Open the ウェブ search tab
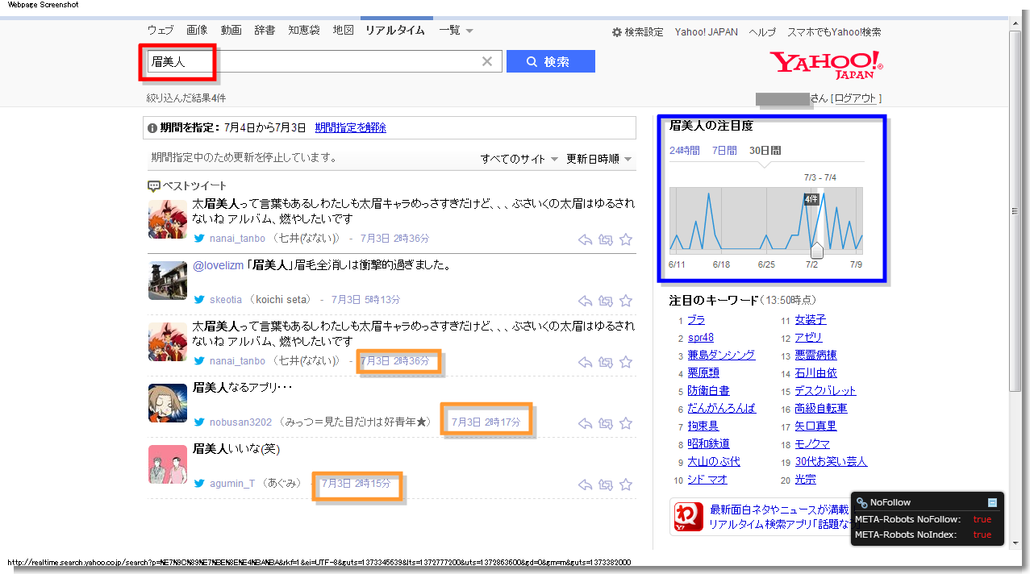 point(161,31)
